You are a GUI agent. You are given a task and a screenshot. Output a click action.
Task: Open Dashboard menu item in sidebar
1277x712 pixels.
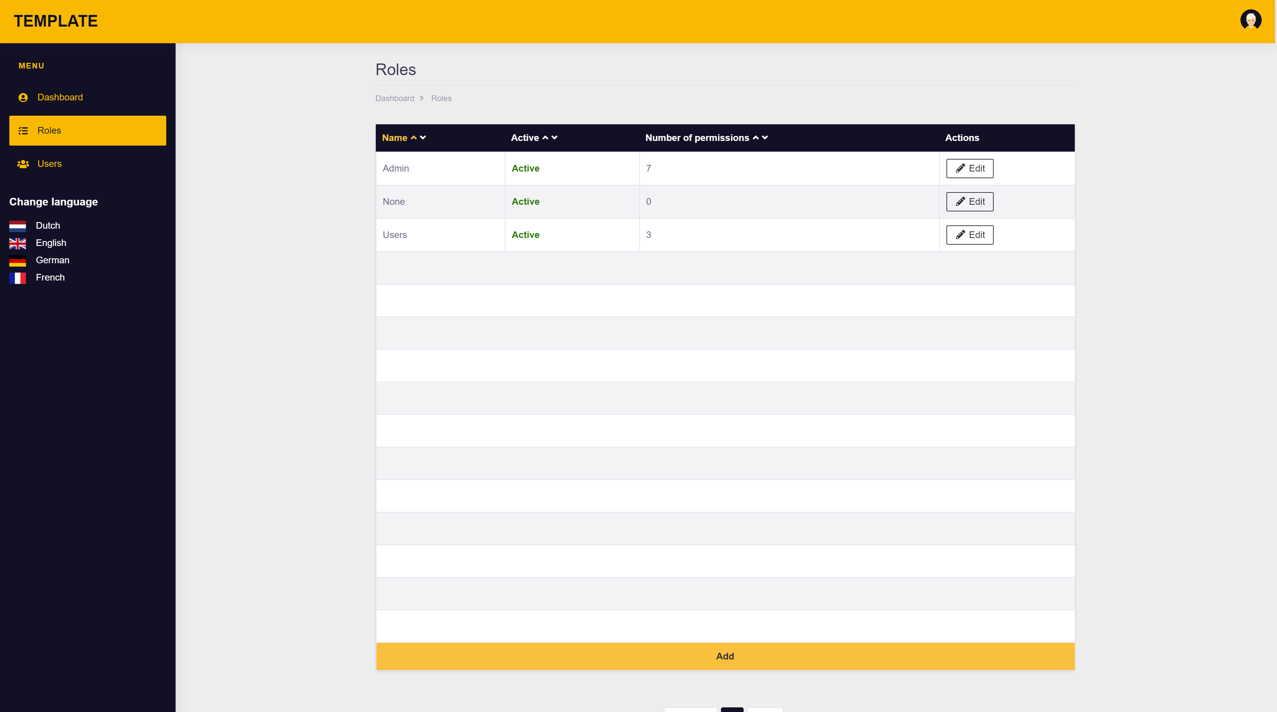(x=60, y=98)
